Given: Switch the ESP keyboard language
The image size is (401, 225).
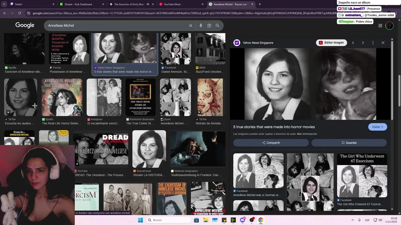Looking at the screenshot, I should pos(367,220).
